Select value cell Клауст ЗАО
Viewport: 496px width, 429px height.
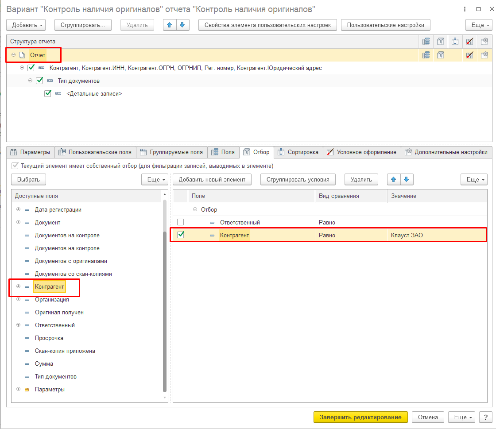point(437,235)
